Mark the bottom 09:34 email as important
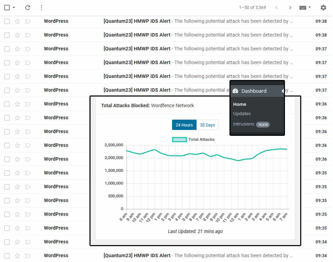 (28, 256)
